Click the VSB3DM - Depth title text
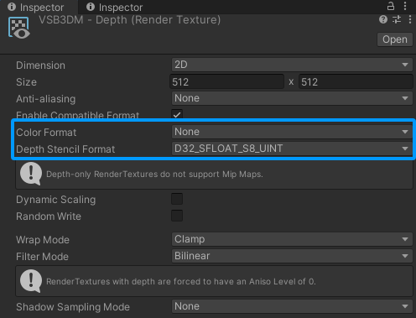 coord(130,20)
